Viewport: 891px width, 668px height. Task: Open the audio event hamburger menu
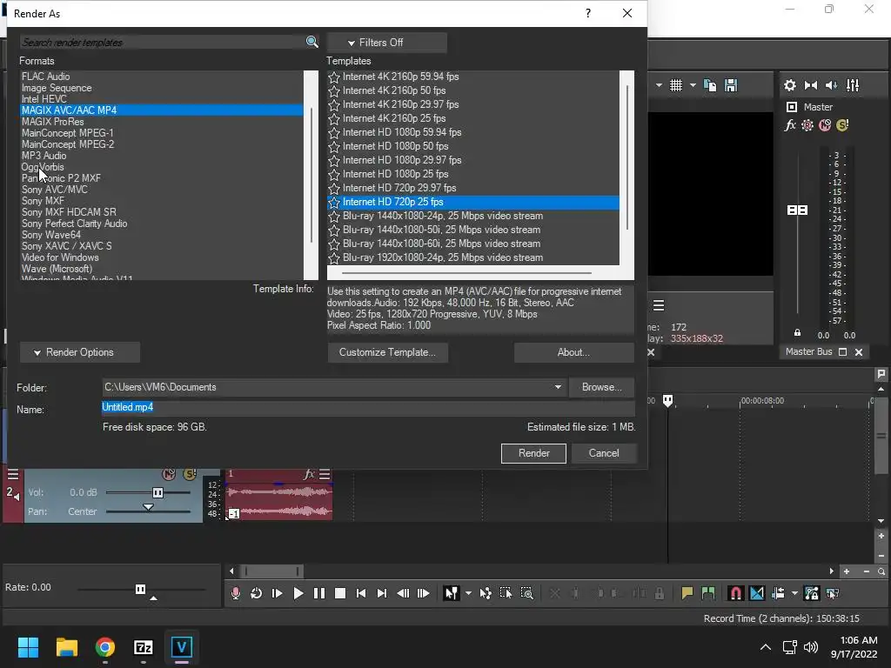point(325,474)
